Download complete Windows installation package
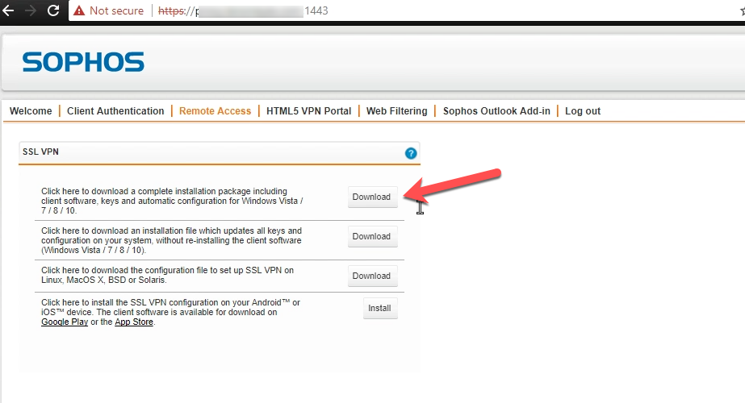 point(372,197)
